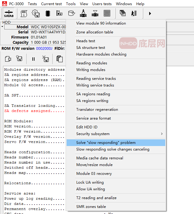The width and height of the screenshot is (194, 214).
Task: Choose Allow UA writing
Action: 116,189
